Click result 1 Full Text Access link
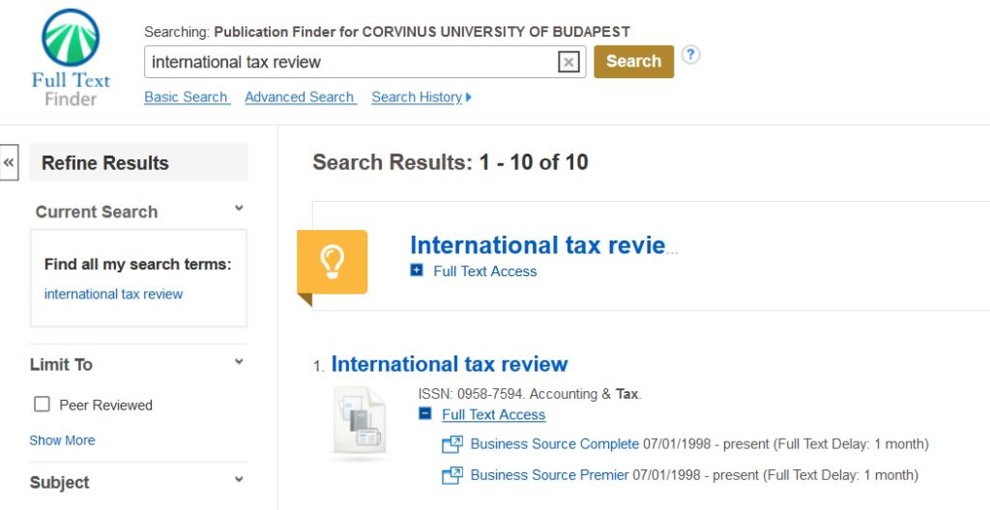Viewport: 990px width, 510px height. [x=494, y=414]
